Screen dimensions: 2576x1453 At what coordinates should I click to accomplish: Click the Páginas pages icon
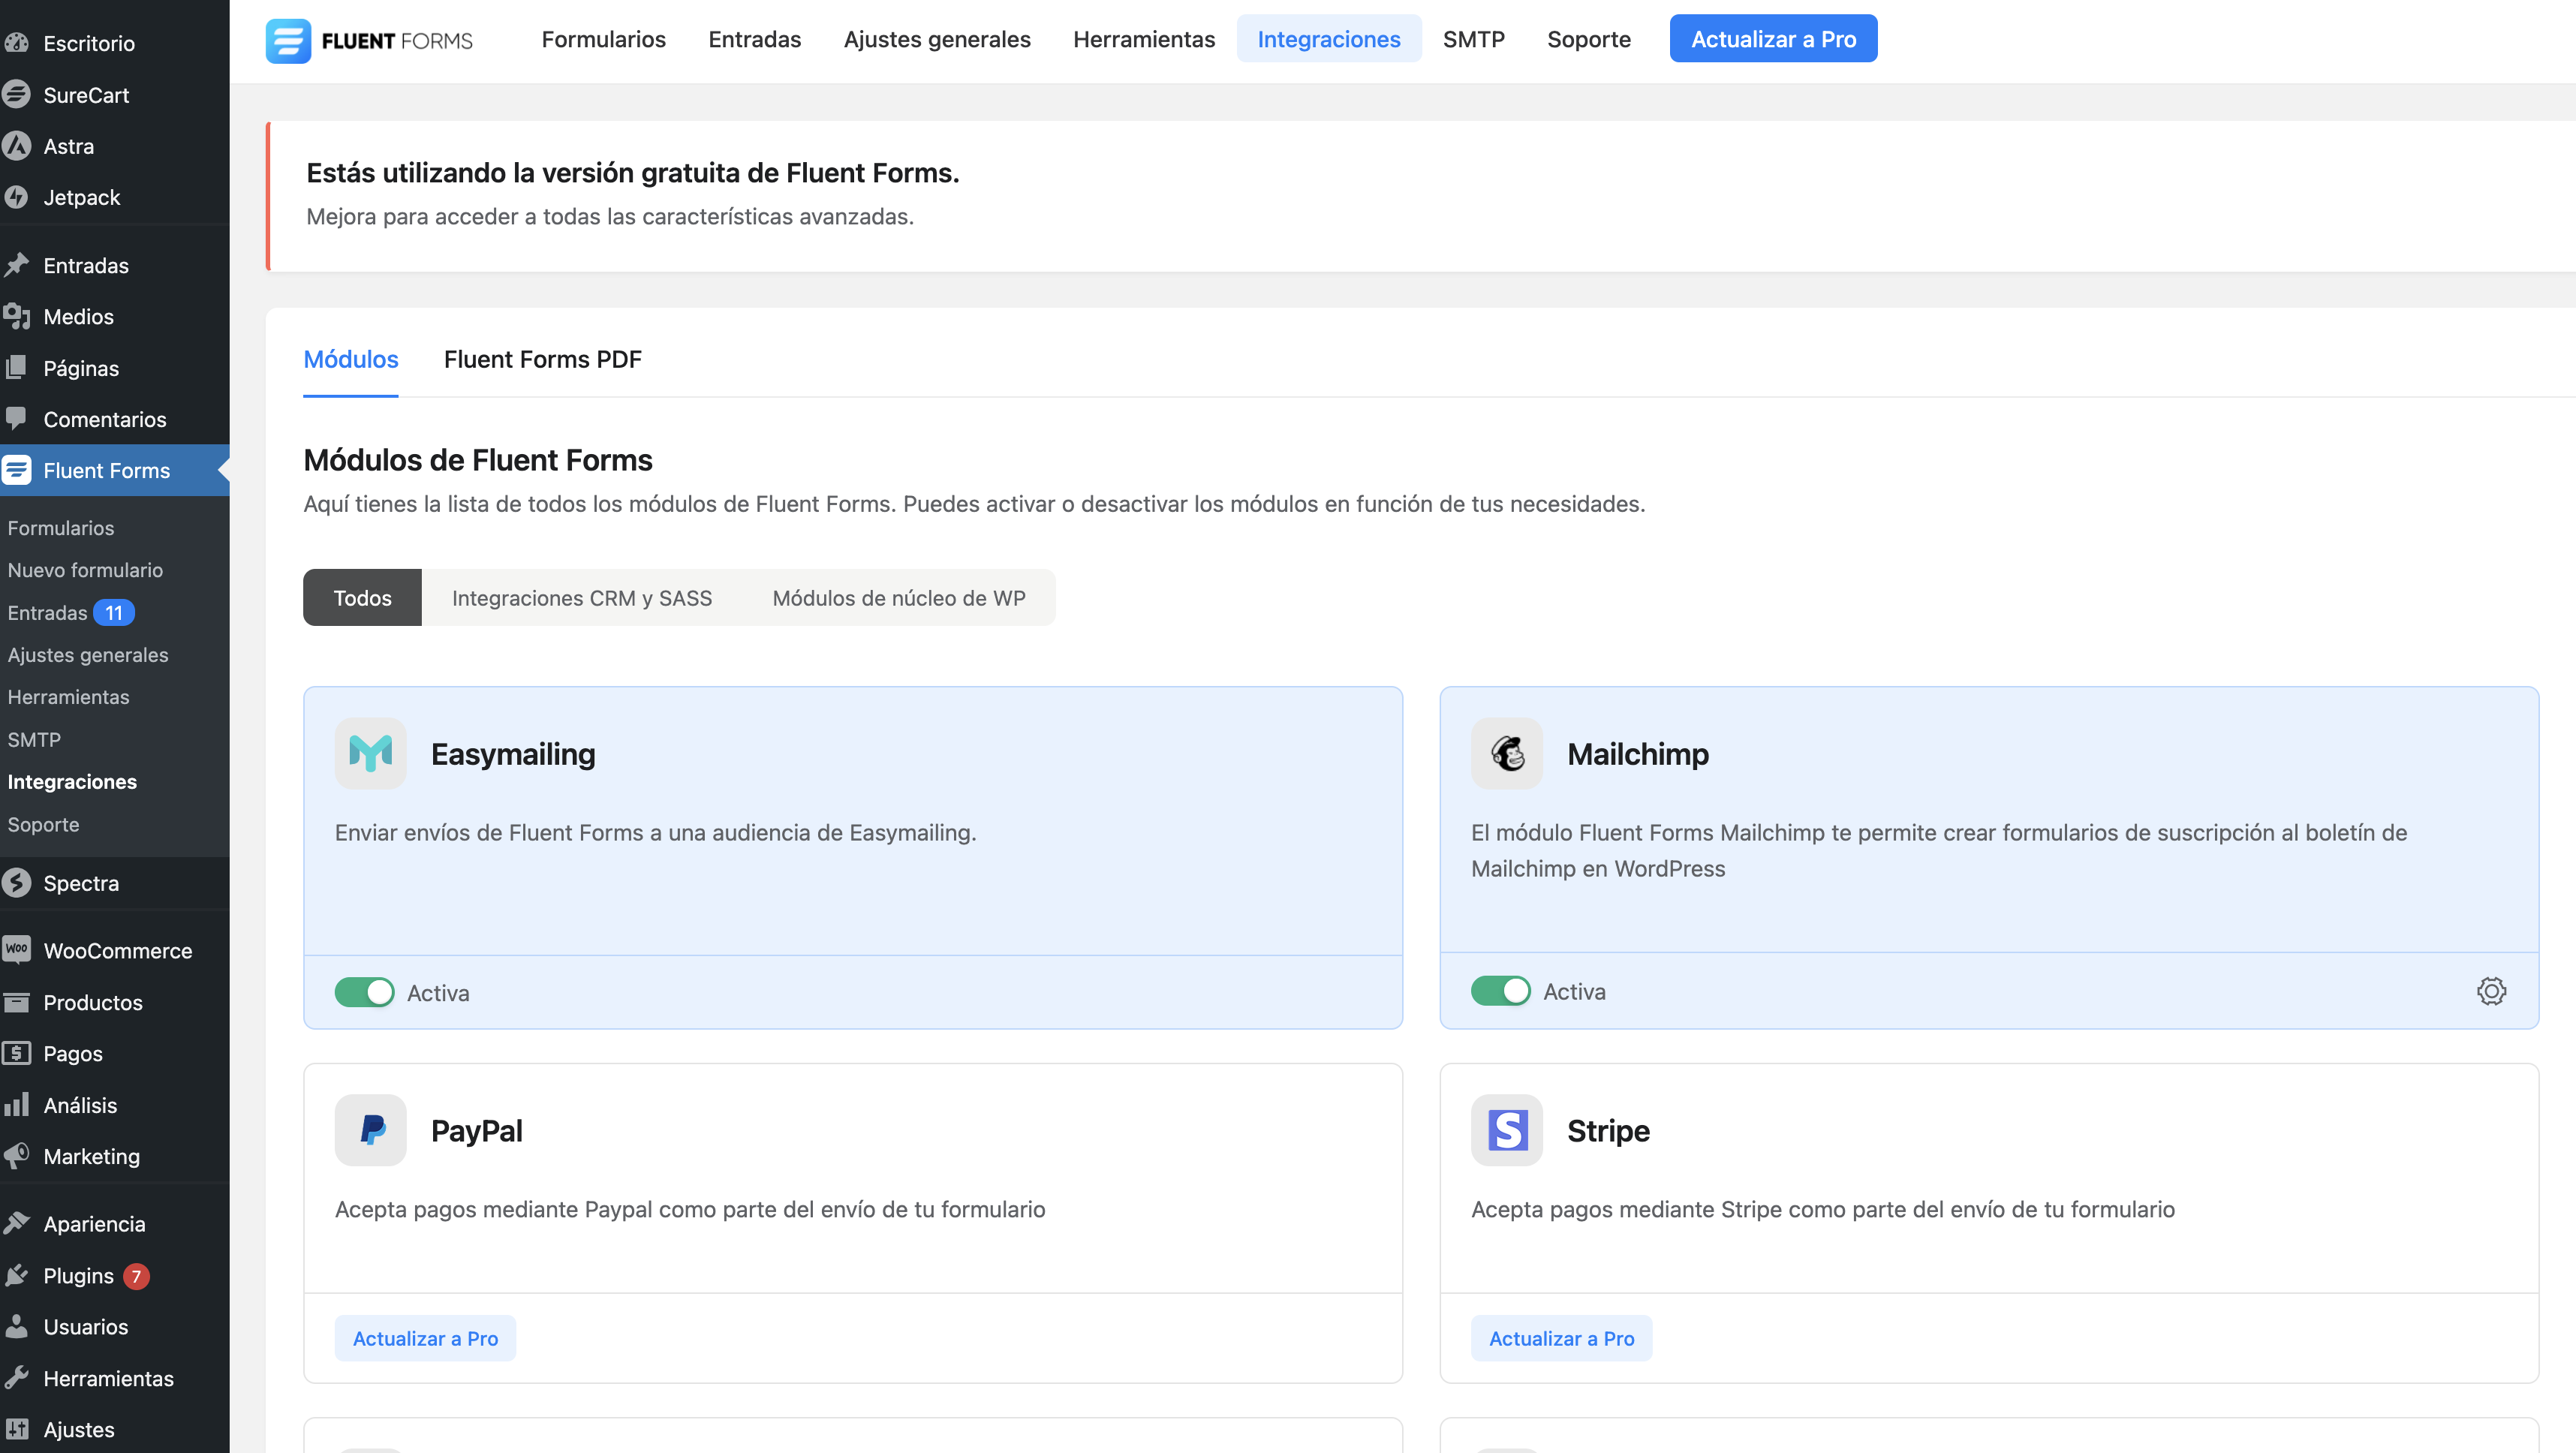pos(16,368)
